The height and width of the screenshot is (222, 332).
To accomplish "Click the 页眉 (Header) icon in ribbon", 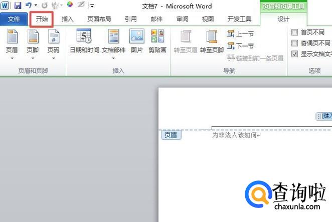I will point(12,36).
